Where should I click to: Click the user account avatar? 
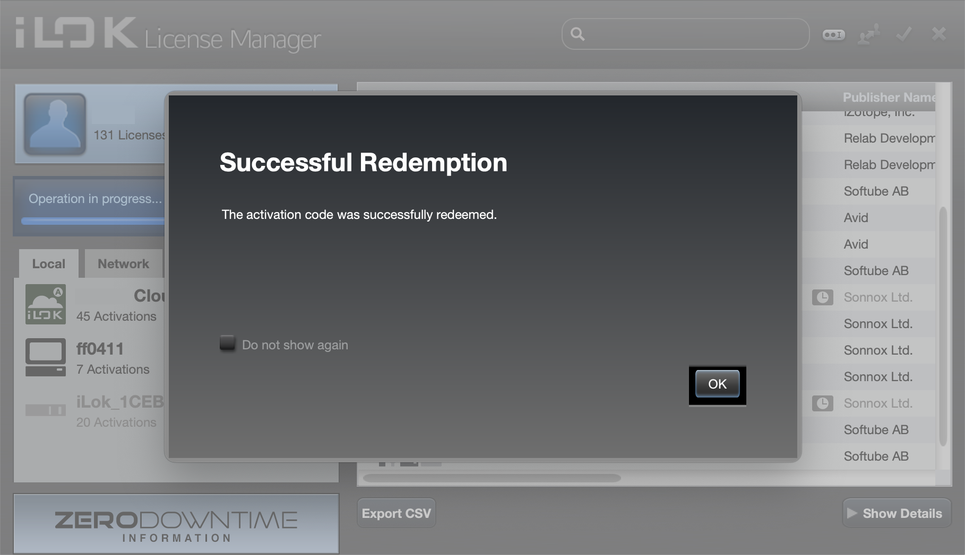pyautogui.click(x=55, y=124)
